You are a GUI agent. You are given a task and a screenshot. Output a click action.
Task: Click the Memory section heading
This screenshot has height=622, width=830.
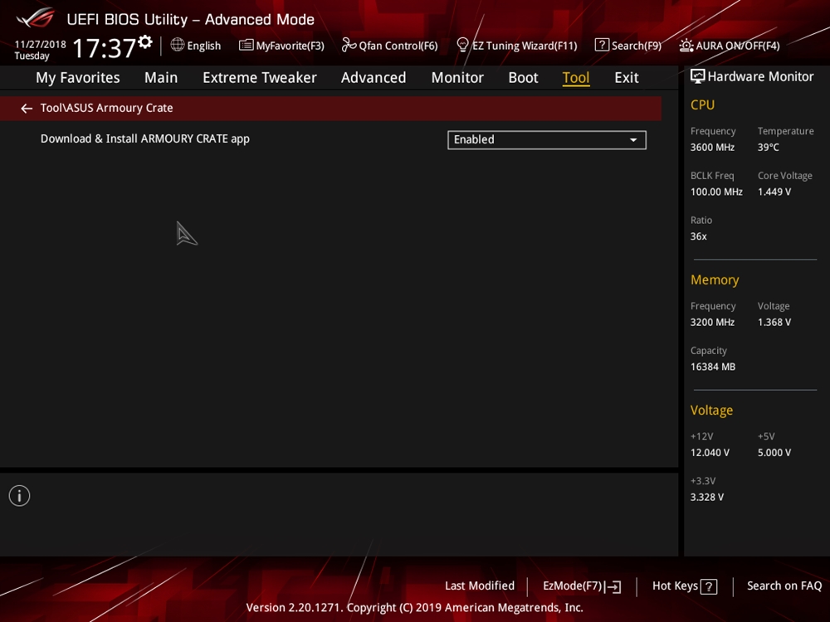click(715, 279)
